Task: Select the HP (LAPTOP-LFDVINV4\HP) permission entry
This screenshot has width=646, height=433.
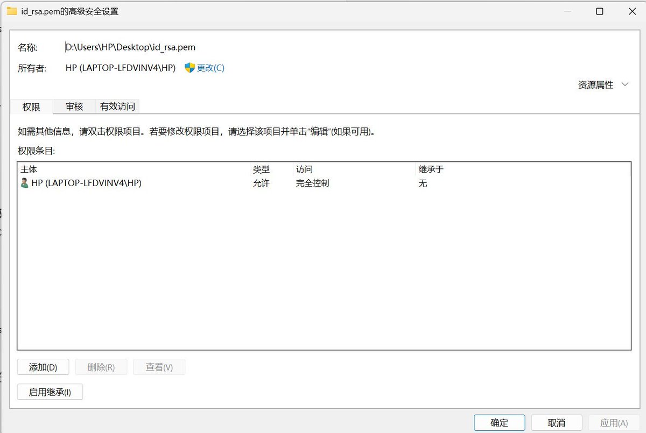Action: pyautogui.click(x=324, y=183)
